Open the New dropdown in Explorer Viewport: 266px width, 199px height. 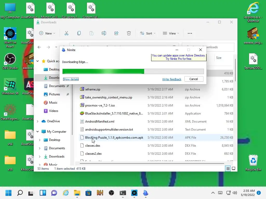[x=47, y=33]
